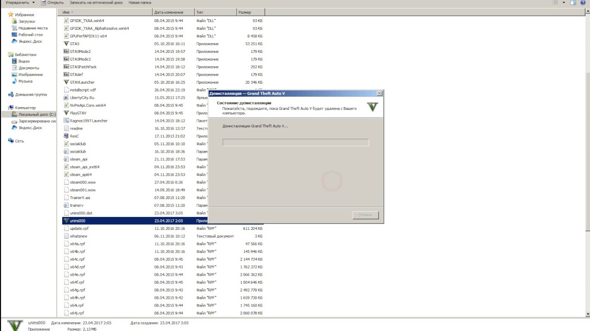Click the unins000 thumbnail in details pane
This screenshot has width=590, height=331.
click(15, 325)
